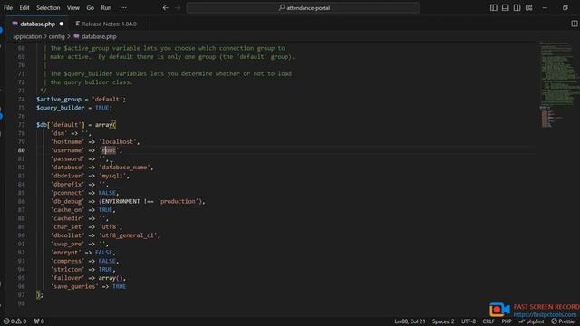Open the Edit menu

24,8
